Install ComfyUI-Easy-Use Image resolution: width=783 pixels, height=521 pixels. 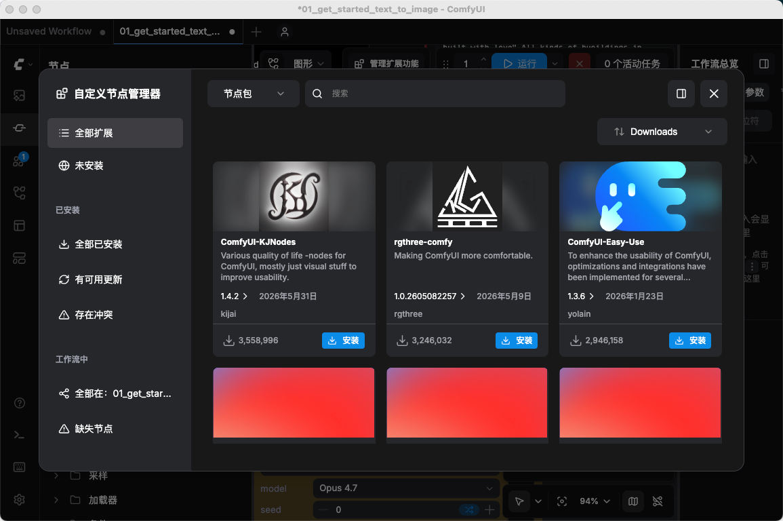pyautogui.click(x=689, y=340)
